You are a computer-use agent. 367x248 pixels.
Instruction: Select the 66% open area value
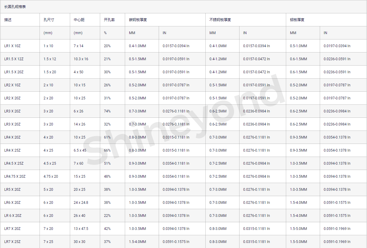(x=107, y=150)
